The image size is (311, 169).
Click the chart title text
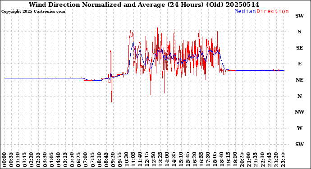tap(144, 5)
